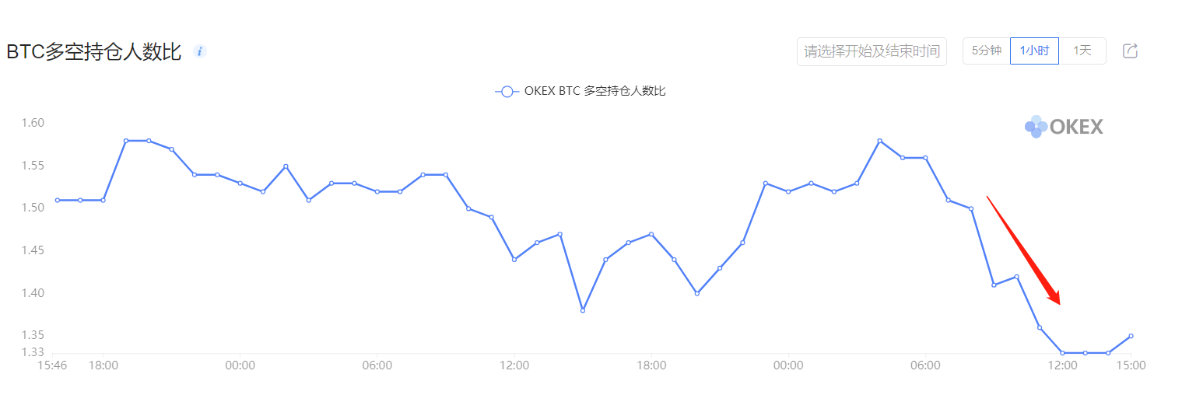Select the 1小时 interval option

click(x=1034, y=51)
